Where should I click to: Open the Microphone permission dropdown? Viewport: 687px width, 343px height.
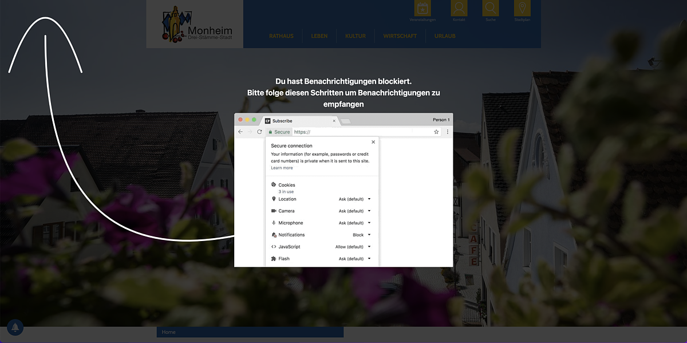[x=354, y=223]
